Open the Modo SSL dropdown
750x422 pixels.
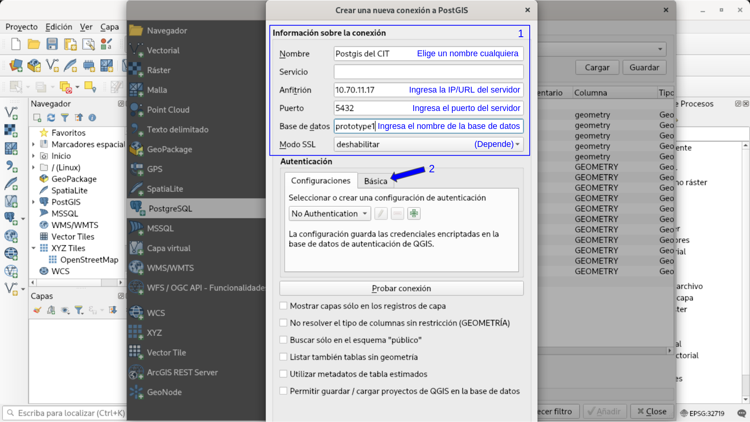429,144
